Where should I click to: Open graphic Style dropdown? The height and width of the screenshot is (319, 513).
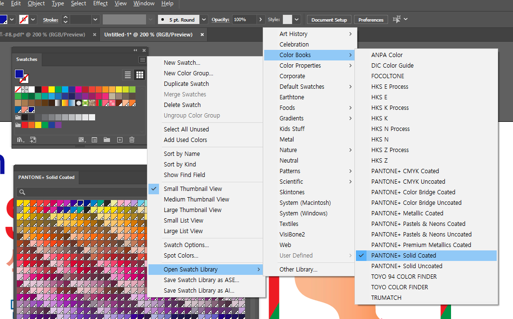296,20
